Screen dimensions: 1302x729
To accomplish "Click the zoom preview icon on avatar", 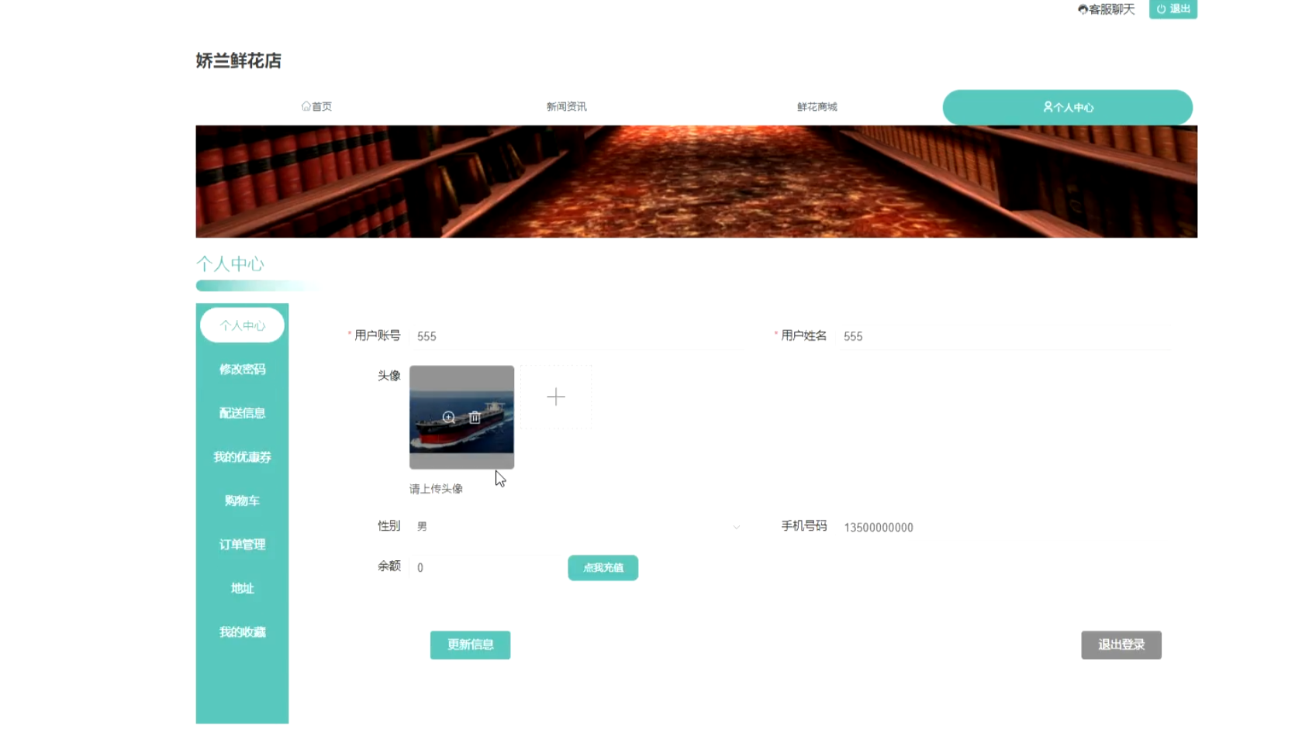I will 448,418.
